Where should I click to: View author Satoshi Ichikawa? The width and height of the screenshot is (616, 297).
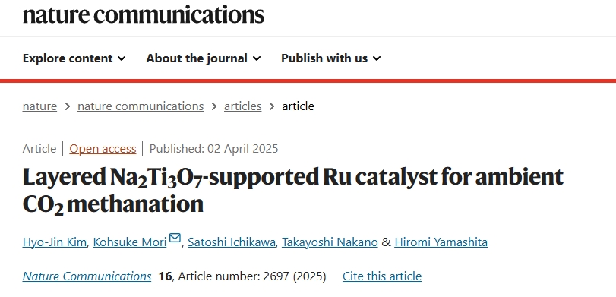click(x=232, y=242)
